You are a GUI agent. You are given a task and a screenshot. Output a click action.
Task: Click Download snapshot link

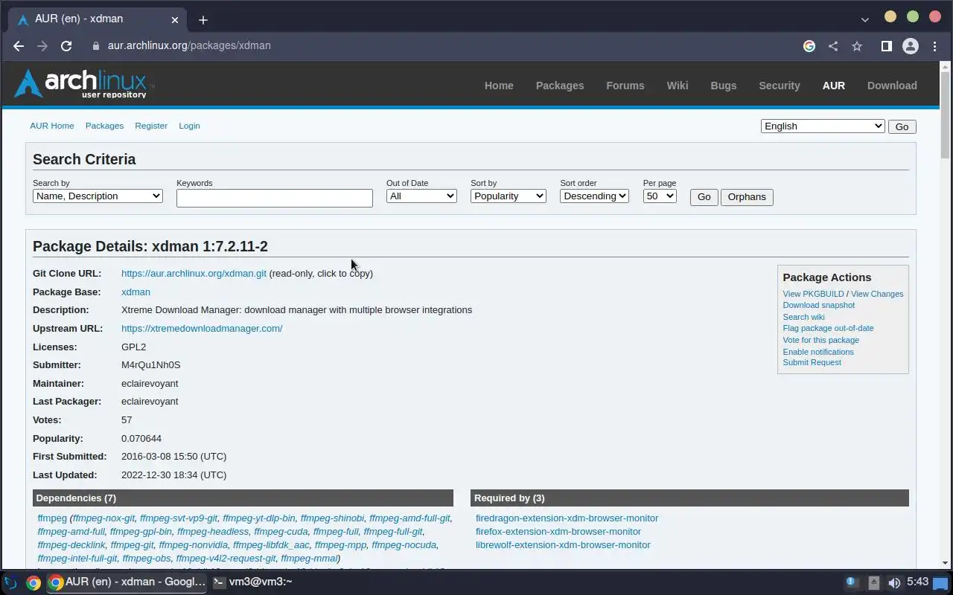tap(818, 305)
